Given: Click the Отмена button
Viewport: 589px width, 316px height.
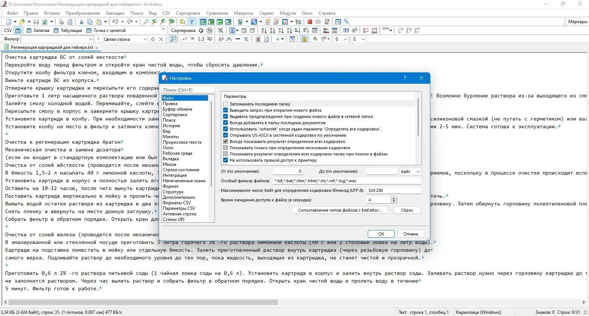Looking at the screenshot, I should click(x=410, y=234).
